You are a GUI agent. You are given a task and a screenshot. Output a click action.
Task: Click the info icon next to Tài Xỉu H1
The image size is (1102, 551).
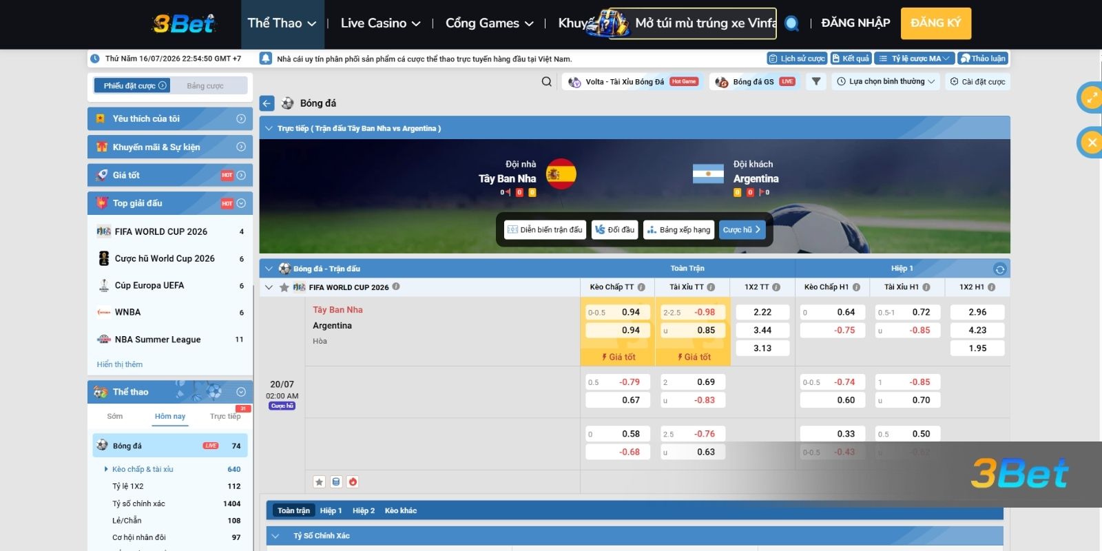[926, 287]
